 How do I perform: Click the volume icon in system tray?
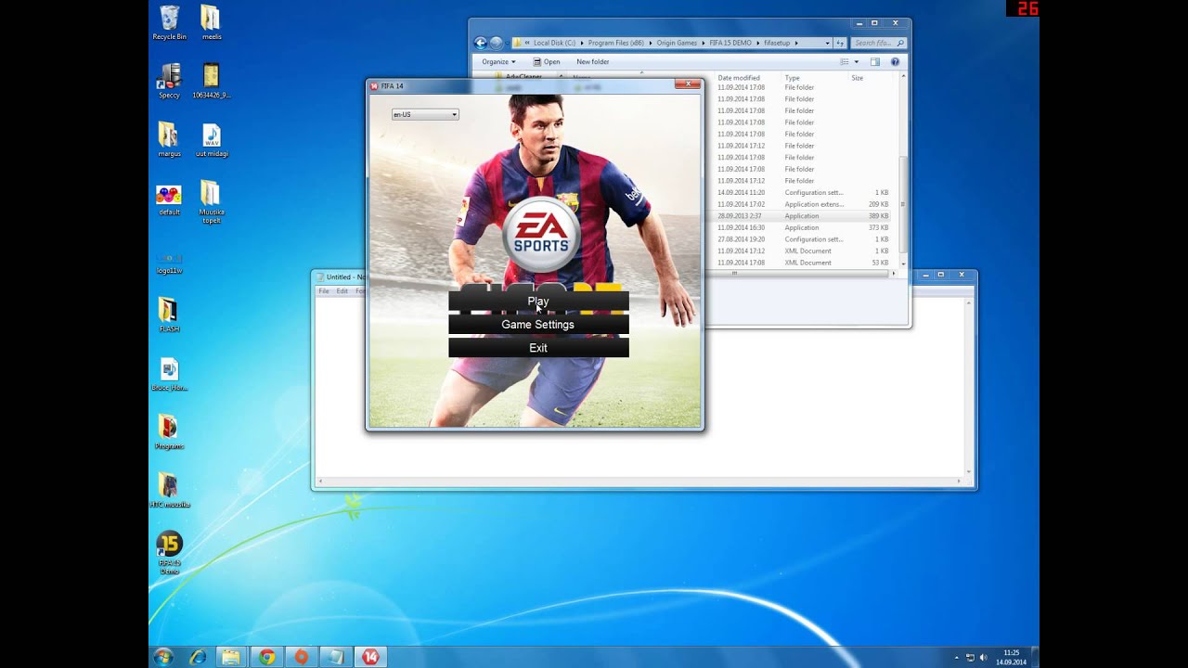pos(983,658)
